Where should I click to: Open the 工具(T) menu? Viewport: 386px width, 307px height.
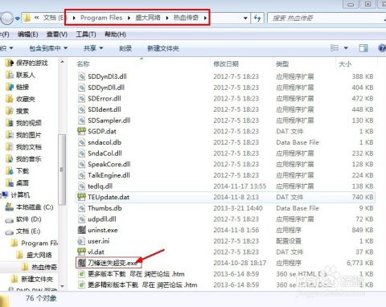click(x=86, y=35)
